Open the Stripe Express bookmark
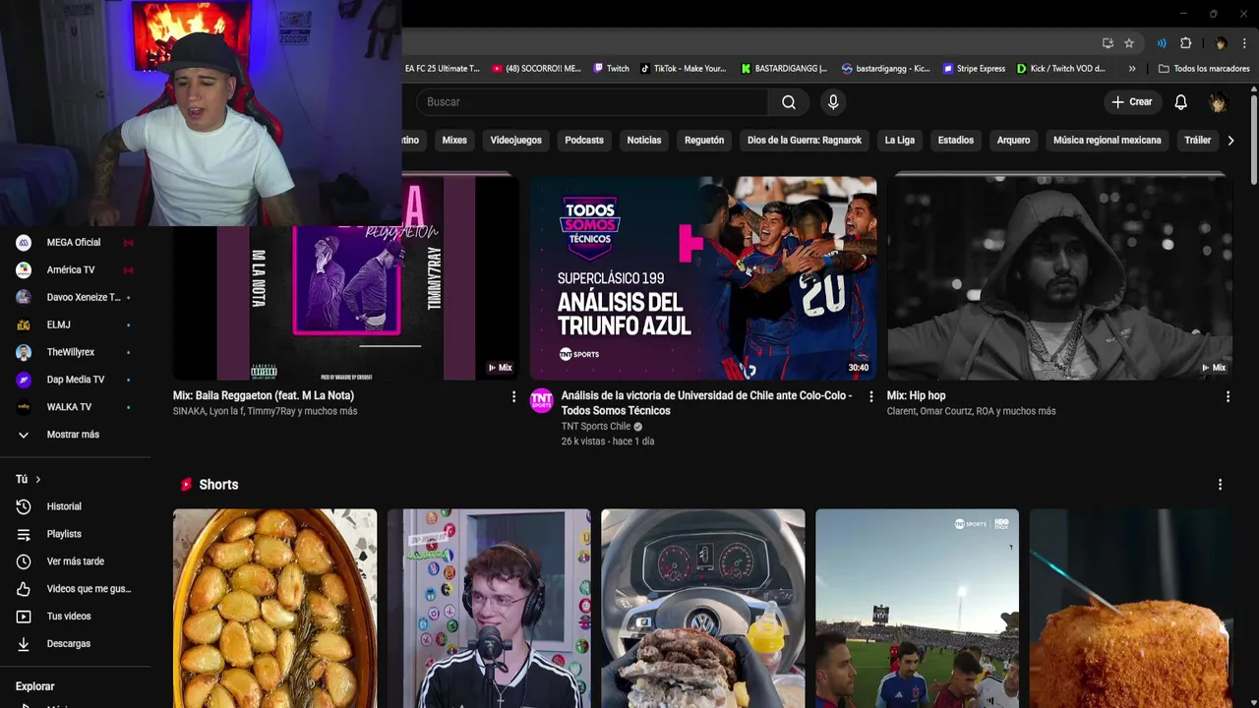Image resolution: width=1259 pixels, height=708 pixels. point(975,69)
